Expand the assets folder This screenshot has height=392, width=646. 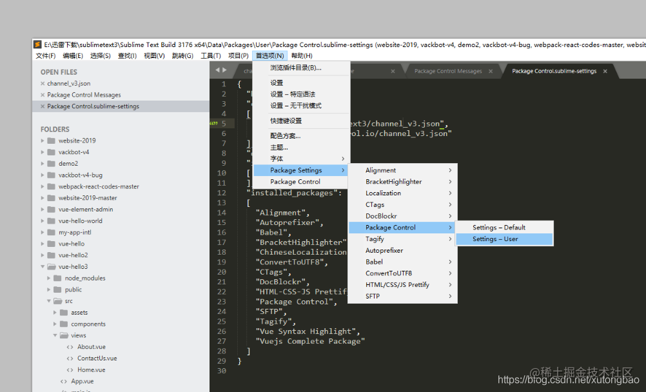[55, 313]
